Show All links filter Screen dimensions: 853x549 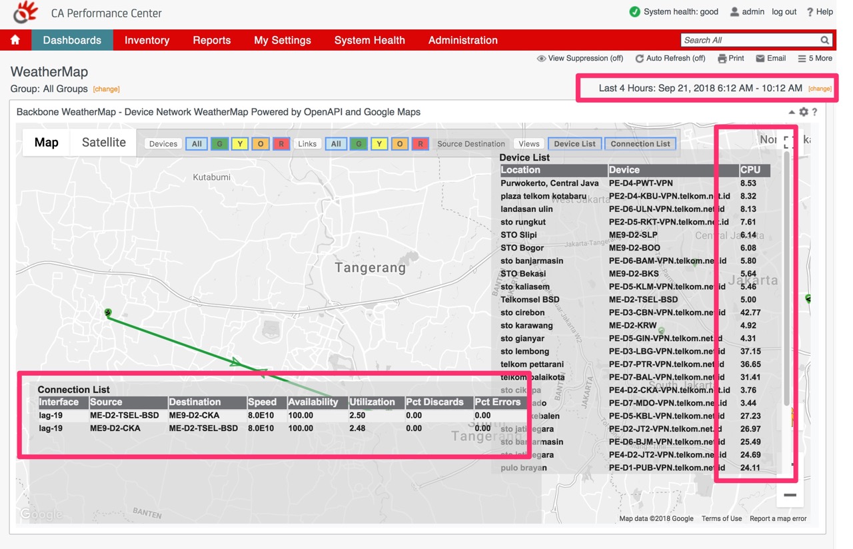(336, 144)
